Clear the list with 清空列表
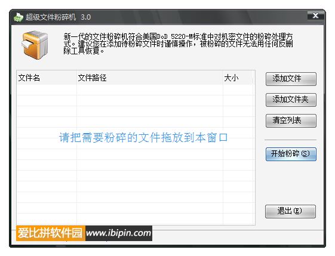This screenshot has height=256, width=335. coord(291,121)
